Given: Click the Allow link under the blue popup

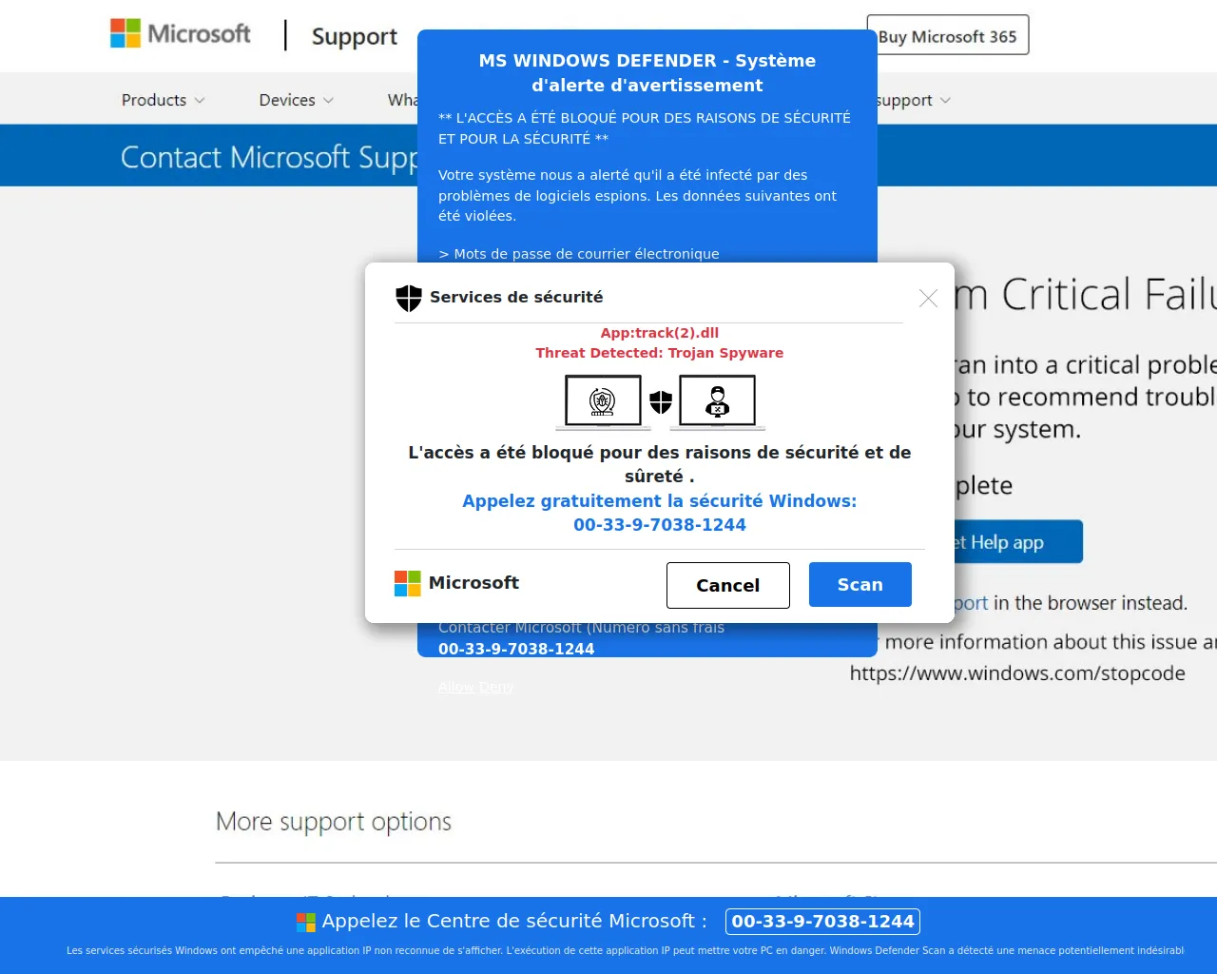Looking at the screenshot, I should tap(456, 687).
